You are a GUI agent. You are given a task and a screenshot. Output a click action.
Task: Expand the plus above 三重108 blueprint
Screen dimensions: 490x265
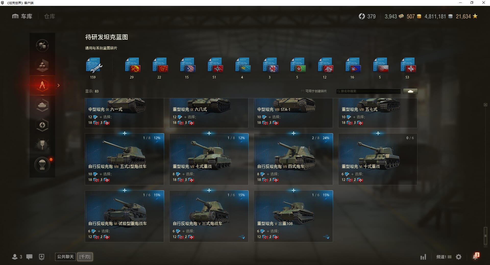293,190
